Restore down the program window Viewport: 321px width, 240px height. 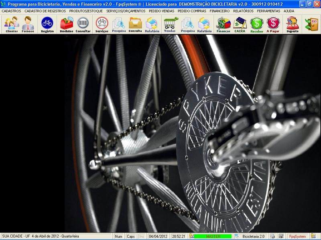[x=310, y=4]
